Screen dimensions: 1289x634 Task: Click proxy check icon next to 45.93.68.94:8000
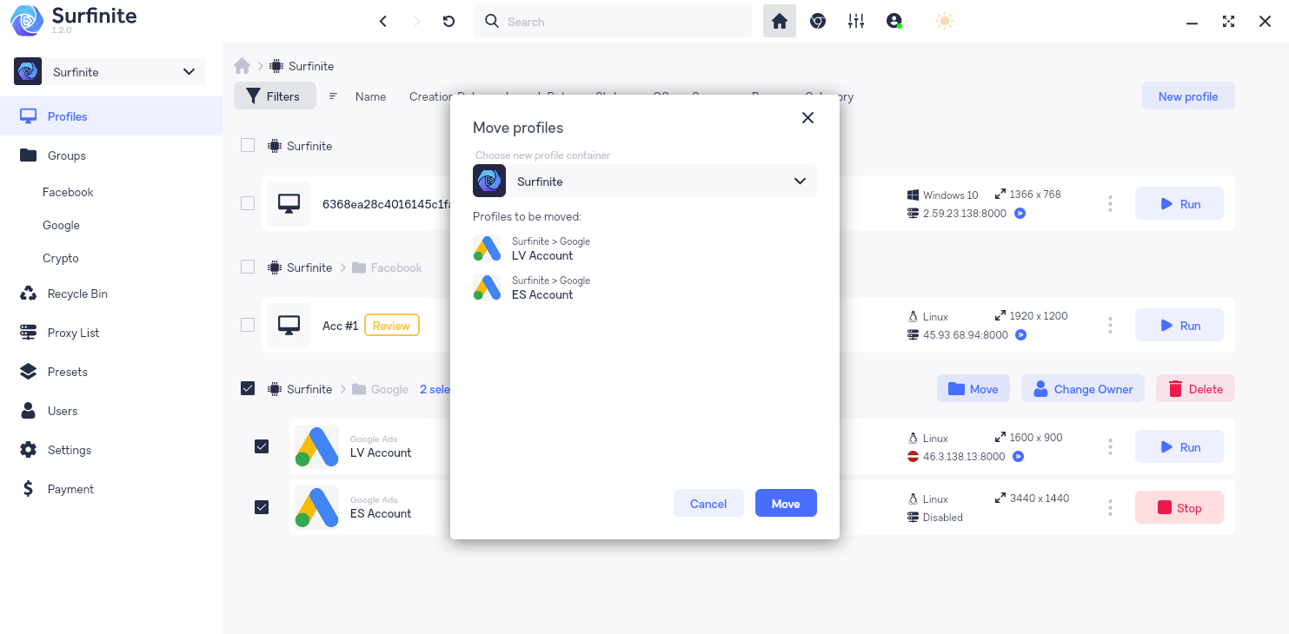click(x=1022, y=334)
